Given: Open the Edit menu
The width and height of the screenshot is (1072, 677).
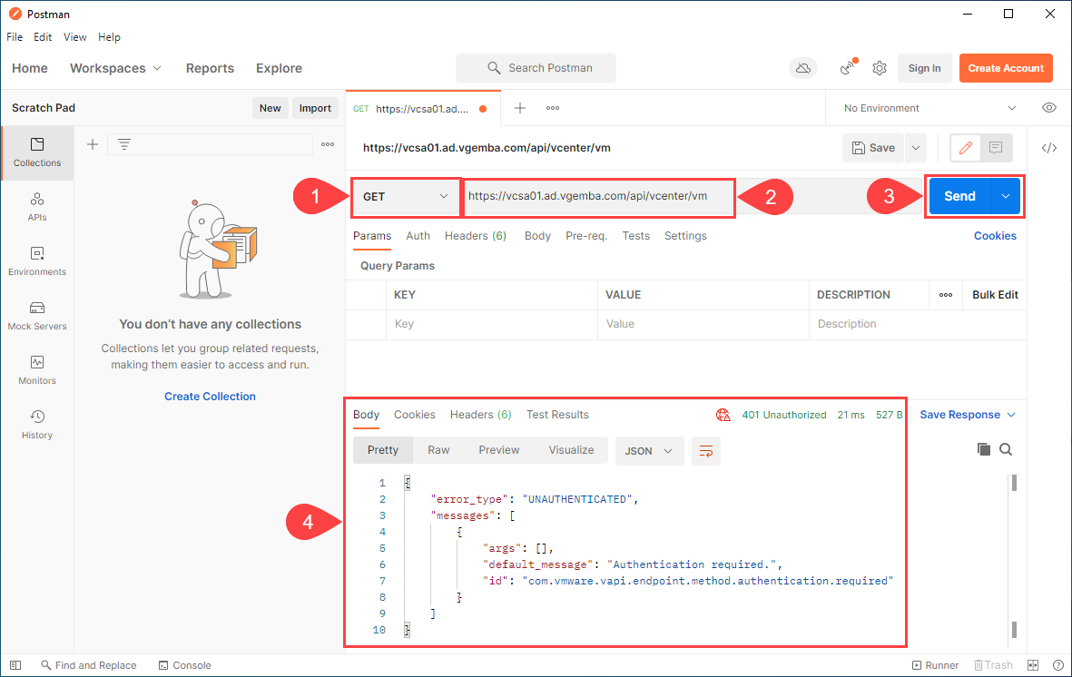Looking at the screenshot, I should pos(43,37).
